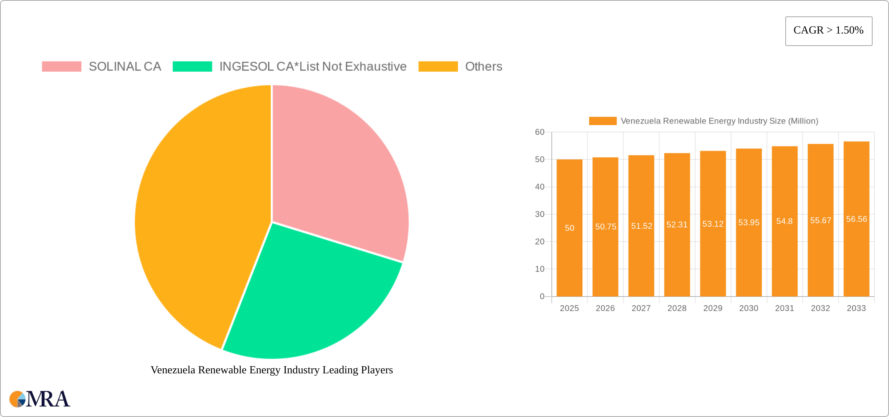Click the 2031 bar labeled 54.8
The height and width of the screenshot is (417, 889).
(785, 221)
